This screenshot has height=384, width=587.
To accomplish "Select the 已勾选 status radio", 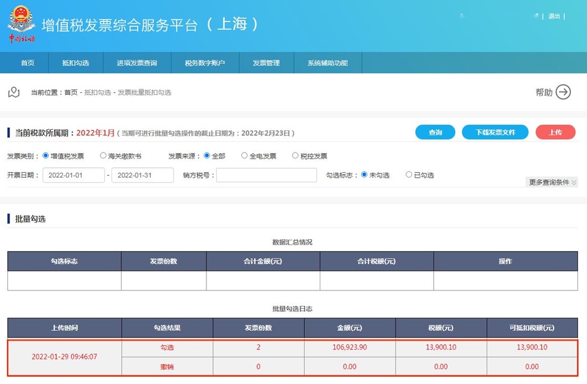I will (x=409, y=175).
